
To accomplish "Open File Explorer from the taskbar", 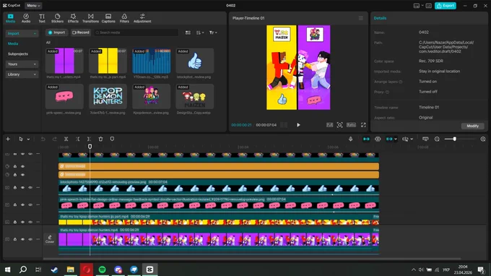I will [71, 269].
